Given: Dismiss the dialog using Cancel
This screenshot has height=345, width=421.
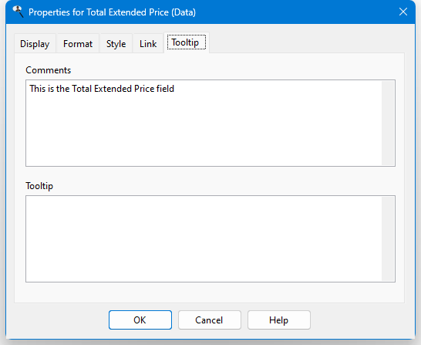Looking at the screenshot, I should click(x=210, y=320).
